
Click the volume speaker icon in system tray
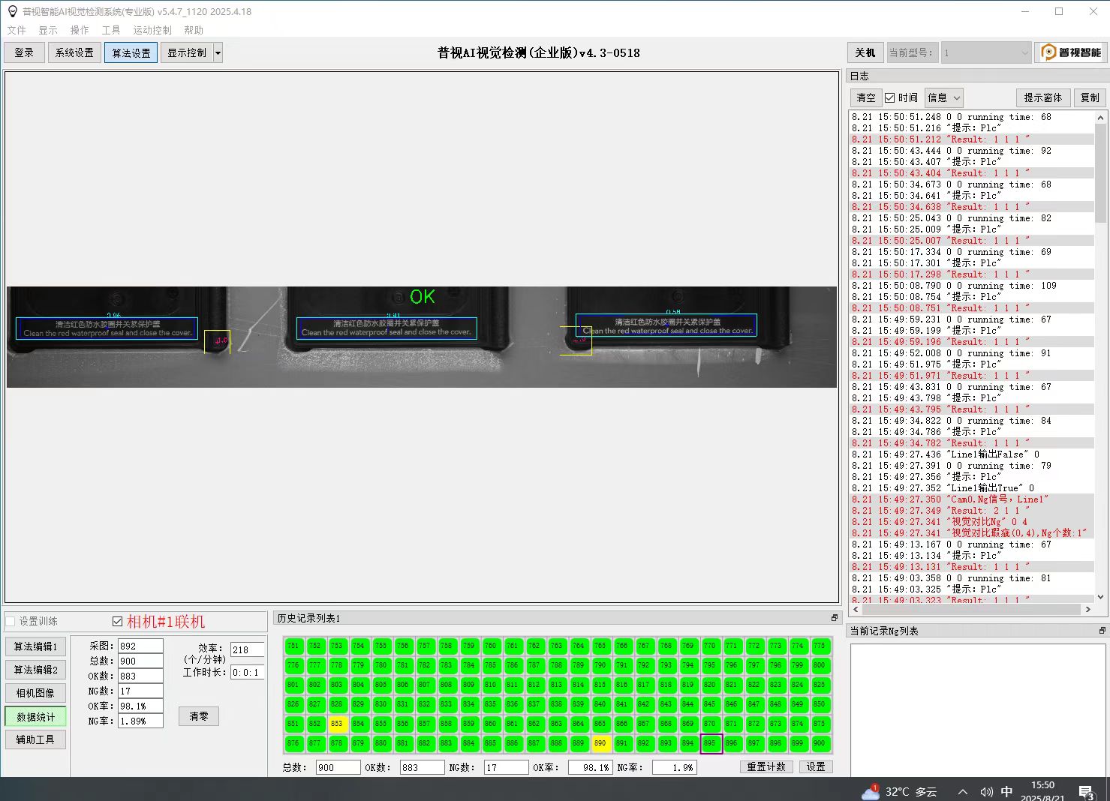click(x=986, y=792)
